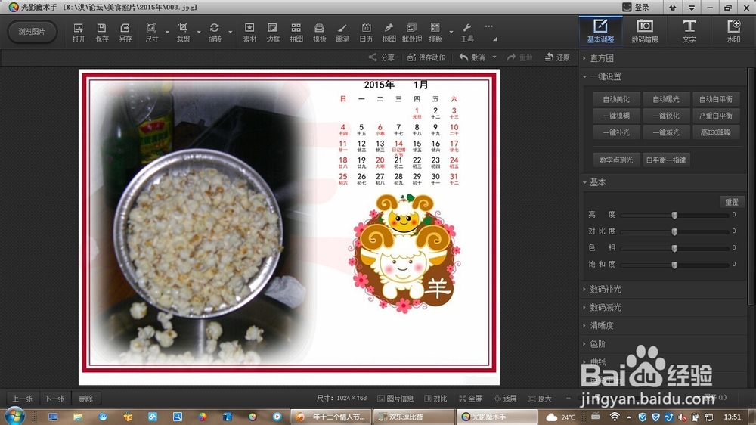Apply 严重白平衡 correction
Screen dimensions: 756x425
coord(715,116)
